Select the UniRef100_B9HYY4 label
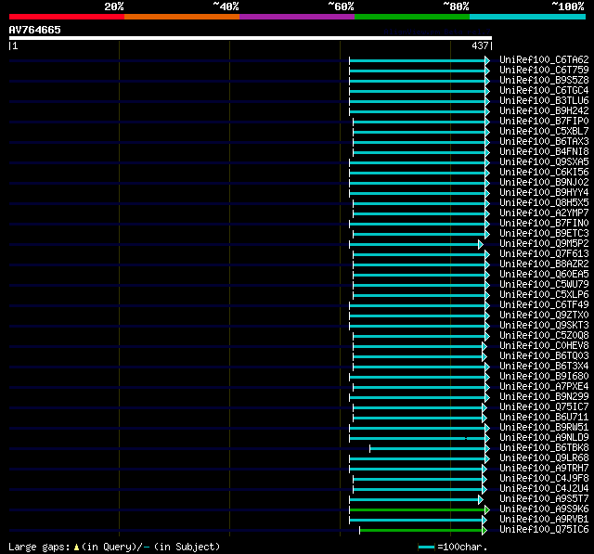This screenshot has height=554, width=594. click(x=544, y=193)
